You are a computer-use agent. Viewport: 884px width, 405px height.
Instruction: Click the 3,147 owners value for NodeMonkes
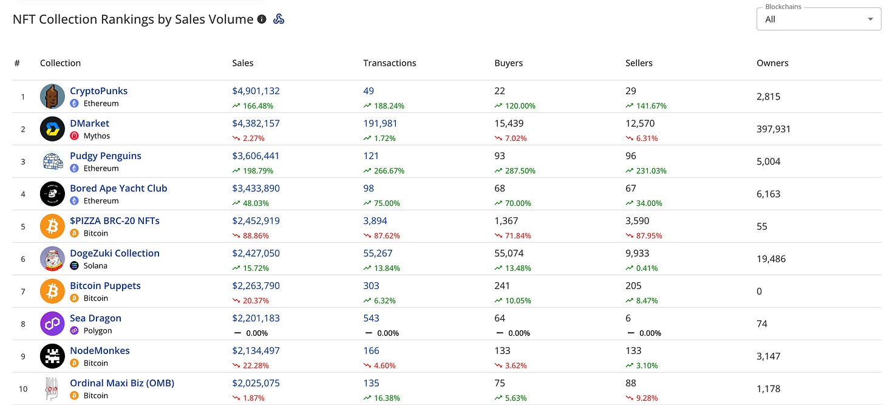(769, 356)
